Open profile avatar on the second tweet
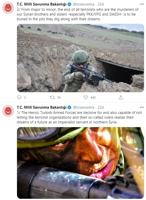146x200 pixels. (x=8, y=111)
